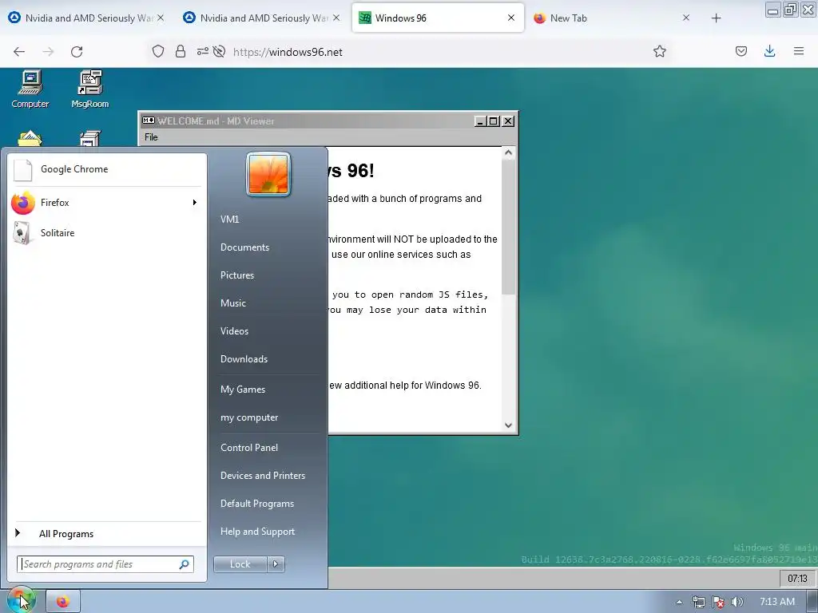Click the MD Viewer scrollbar thumb
This screenshot has width=818, height=613.
[x=509, y=227]
